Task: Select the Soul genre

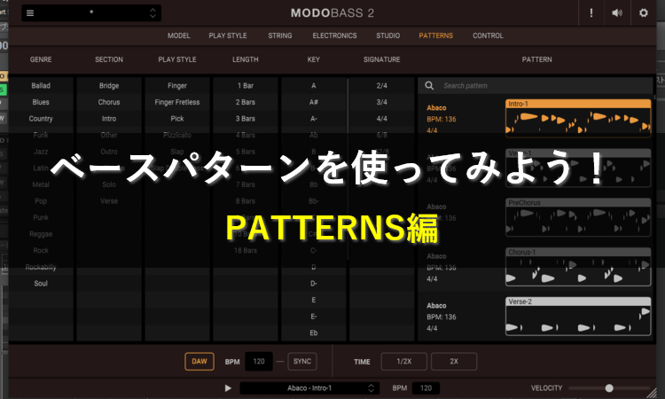Action: point(41,283)
